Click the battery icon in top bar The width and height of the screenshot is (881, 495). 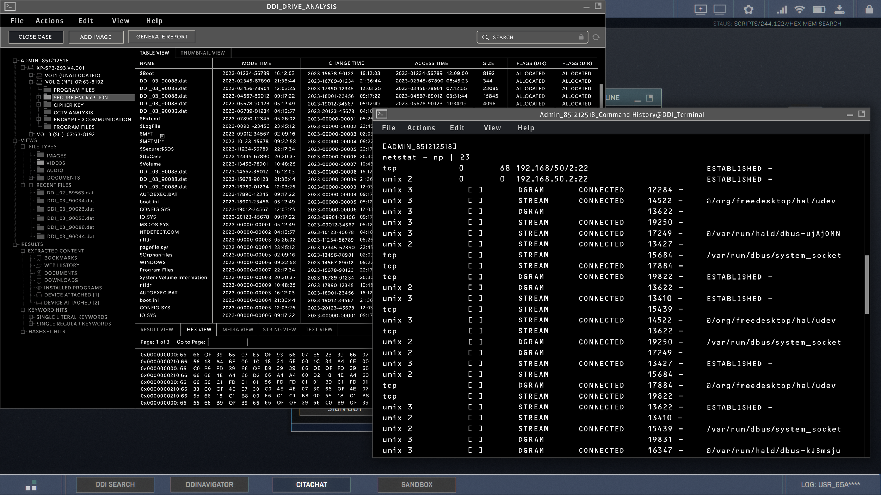[819, 10]
